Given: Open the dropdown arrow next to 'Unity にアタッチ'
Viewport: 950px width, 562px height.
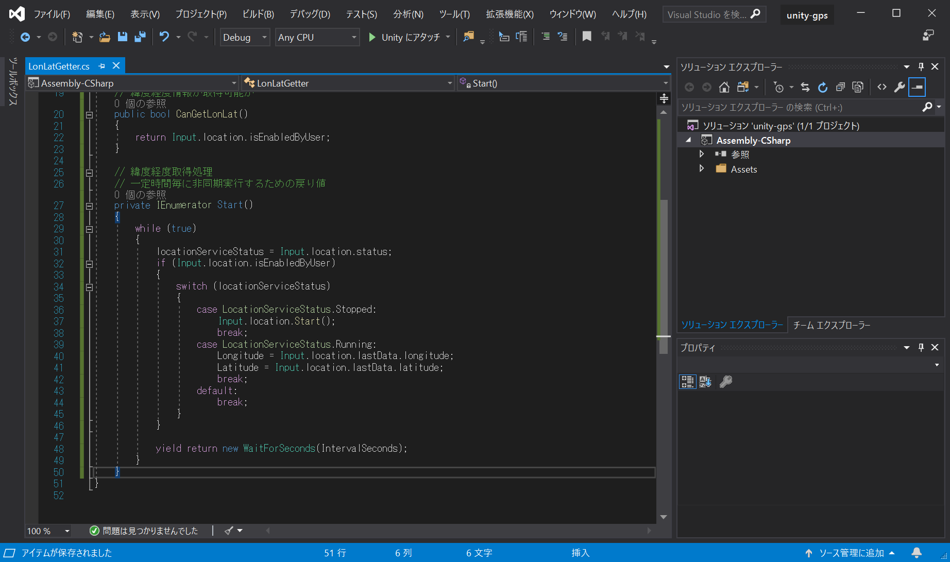Looking at the screenshot, I should pos(448,37).
